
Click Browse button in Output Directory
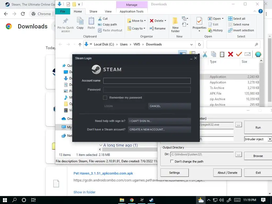click(x=258, y=156)
